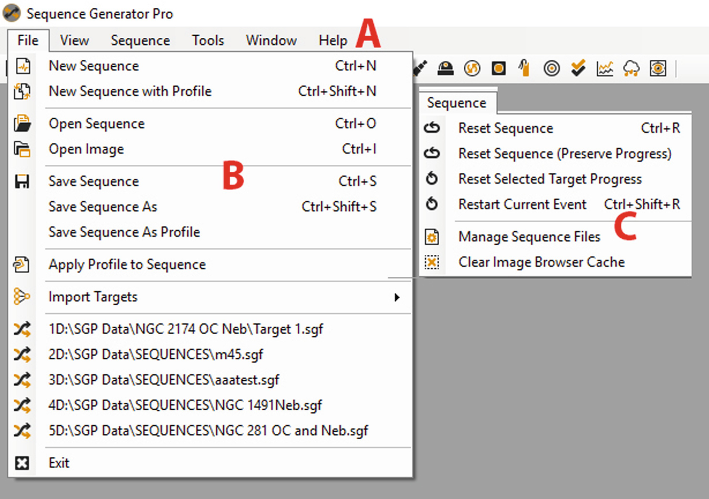Click the concentric circles target toolbar icon

551,68
